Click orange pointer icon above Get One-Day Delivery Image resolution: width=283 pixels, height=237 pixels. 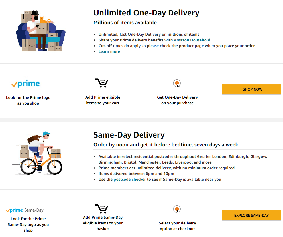177,83
